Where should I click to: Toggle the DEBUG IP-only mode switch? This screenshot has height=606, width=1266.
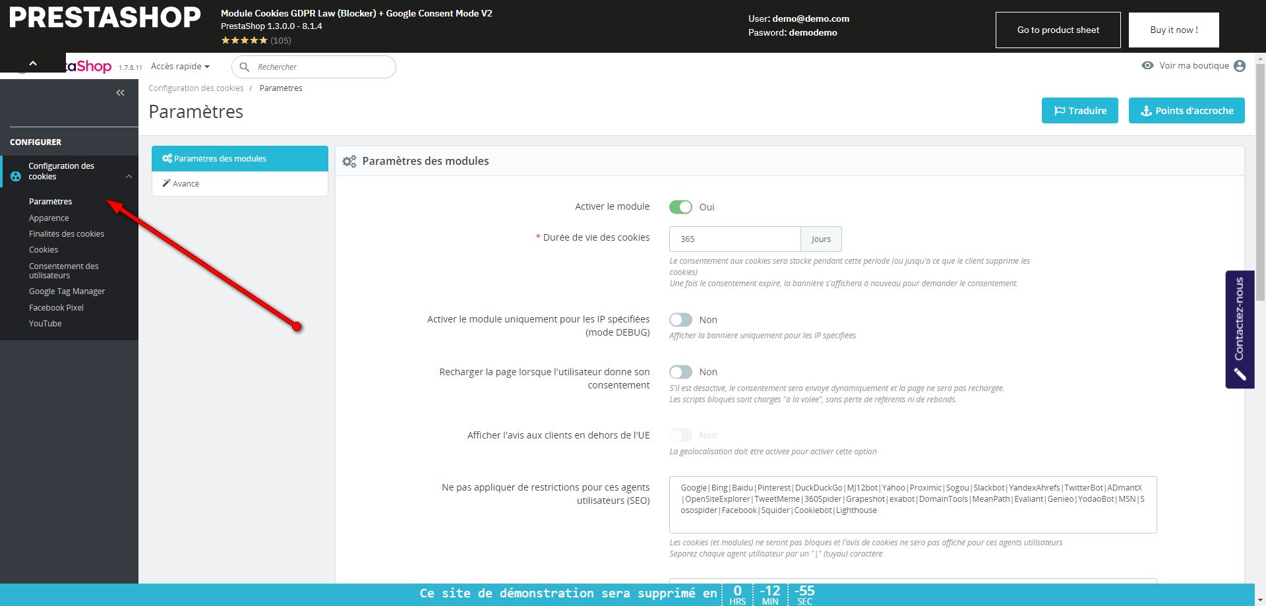pyautogui.click(x=680, y=320)
